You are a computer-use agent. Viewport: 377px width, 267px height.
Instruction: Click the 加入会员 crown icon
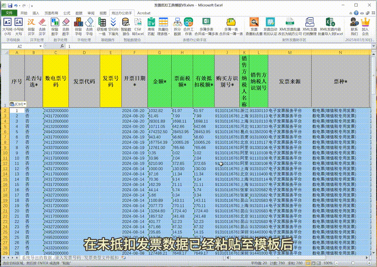click(365, 22)
